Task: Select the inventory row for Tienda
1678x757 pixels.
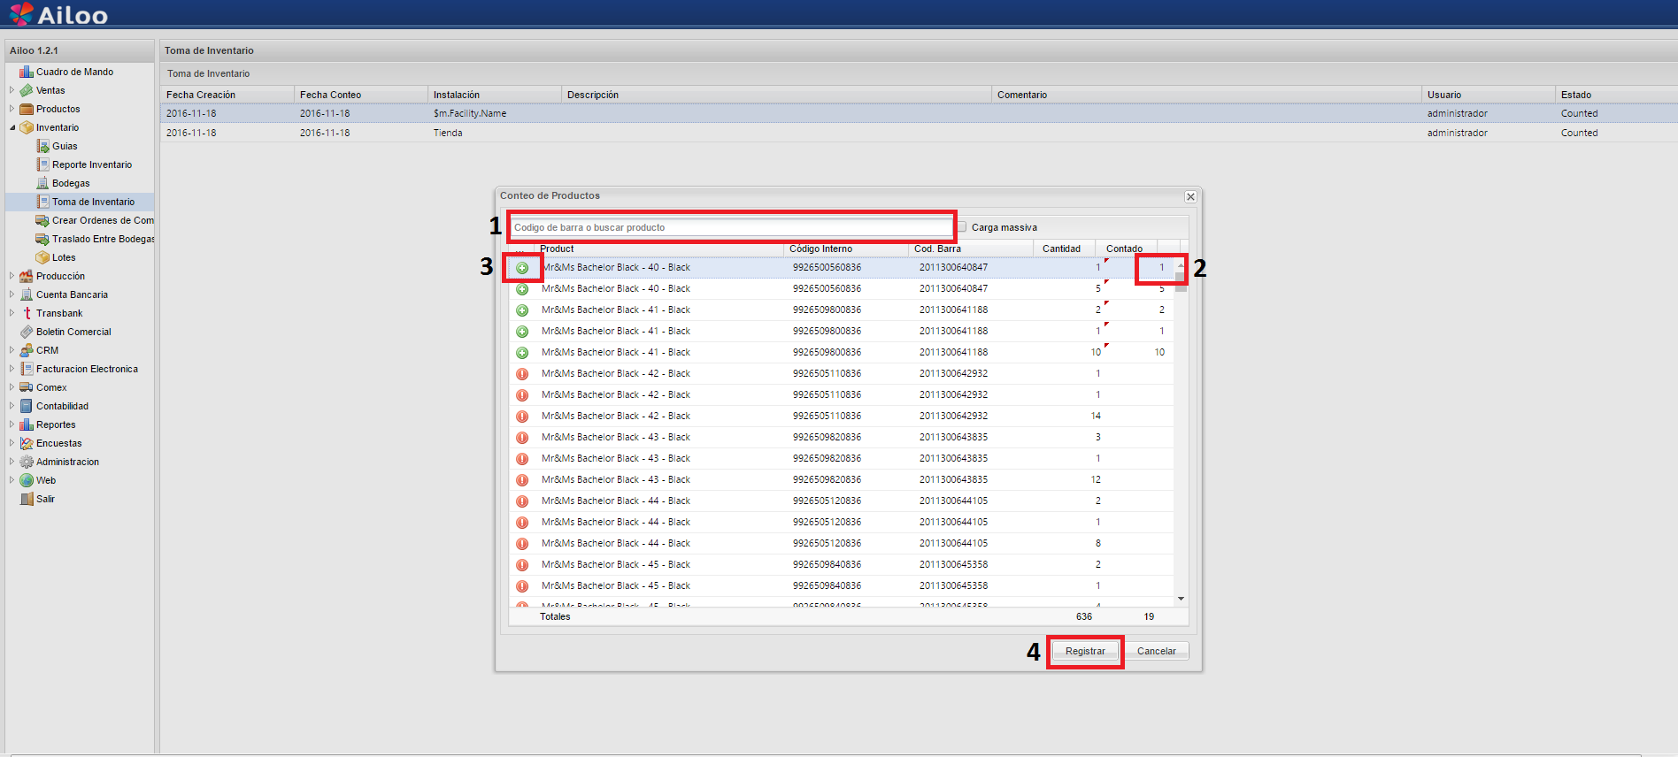Action: pos(919,133)
